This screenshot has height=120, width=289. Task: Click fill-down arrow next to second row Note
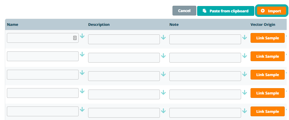click(x=245, y=56)
